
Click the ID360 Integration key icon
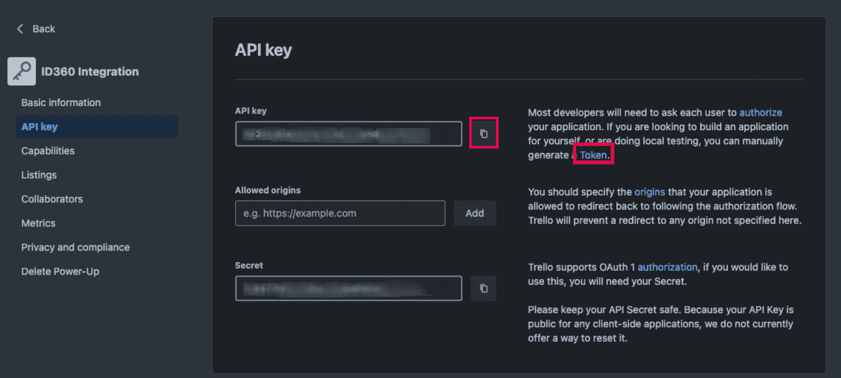(21, 71)
